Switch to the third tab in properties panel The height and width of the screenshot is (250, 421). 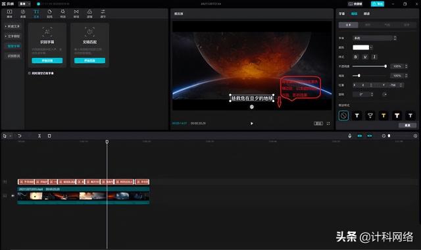(x=366, y=13)
